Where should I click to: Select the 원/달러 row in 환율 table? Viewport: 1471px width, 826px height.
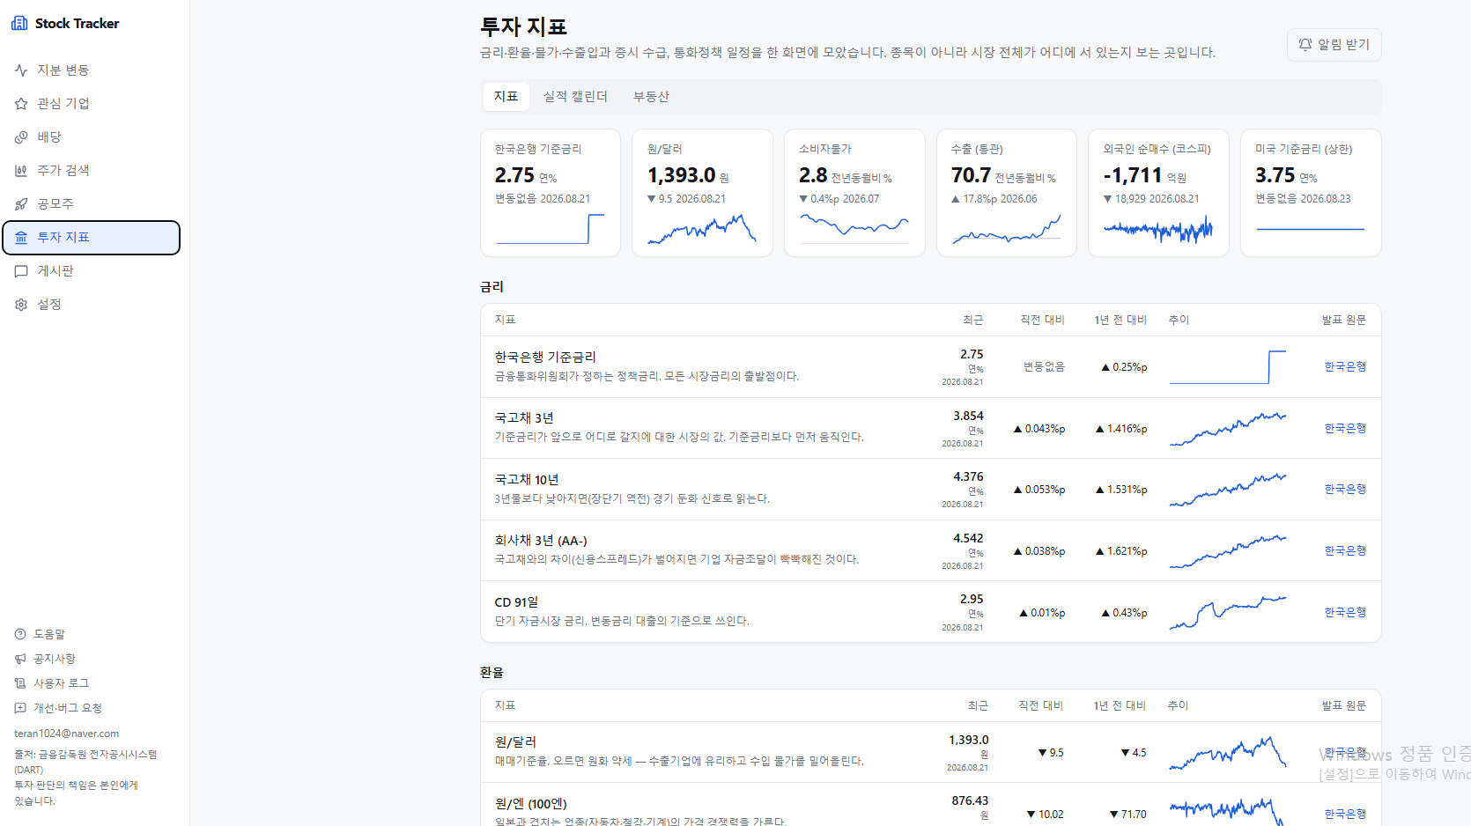pyautogui.click(x=931, y=753)
